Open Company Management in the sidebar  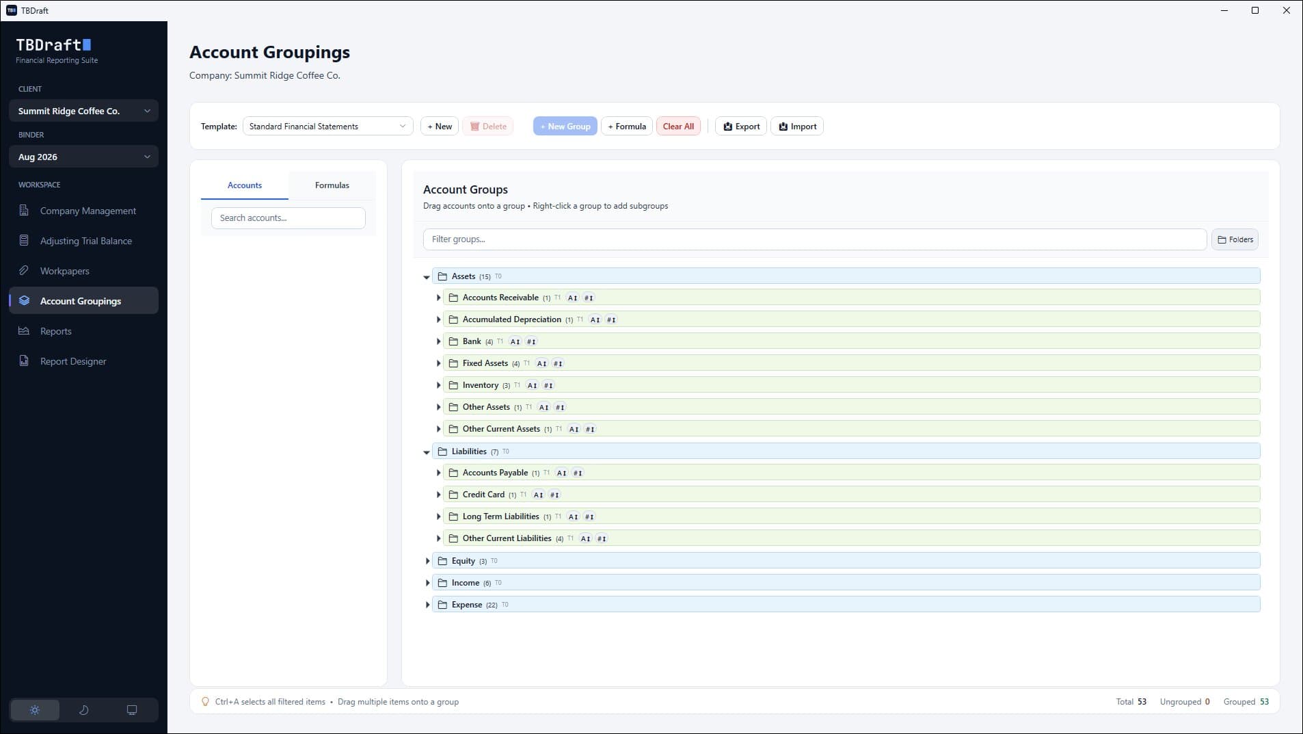(83, 211)
